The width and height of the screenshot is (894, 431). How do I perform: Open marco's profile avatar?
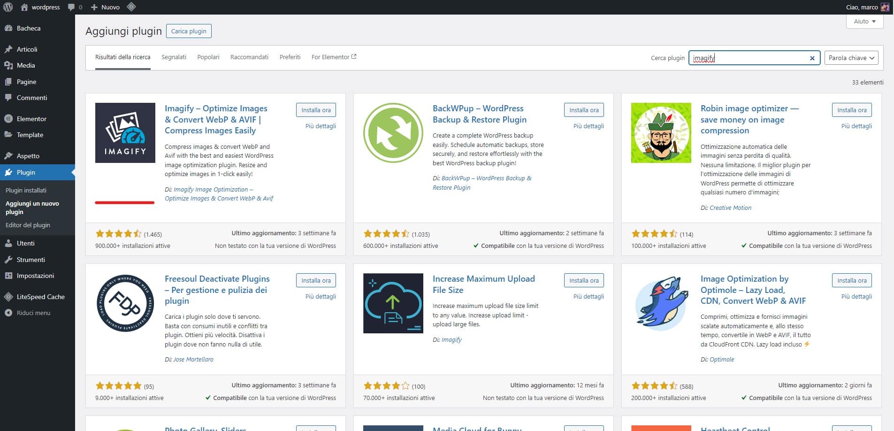(885, 7)
